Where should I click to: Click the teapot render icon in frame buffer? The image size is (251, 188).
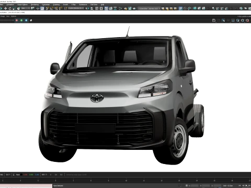tap(243, 20)
